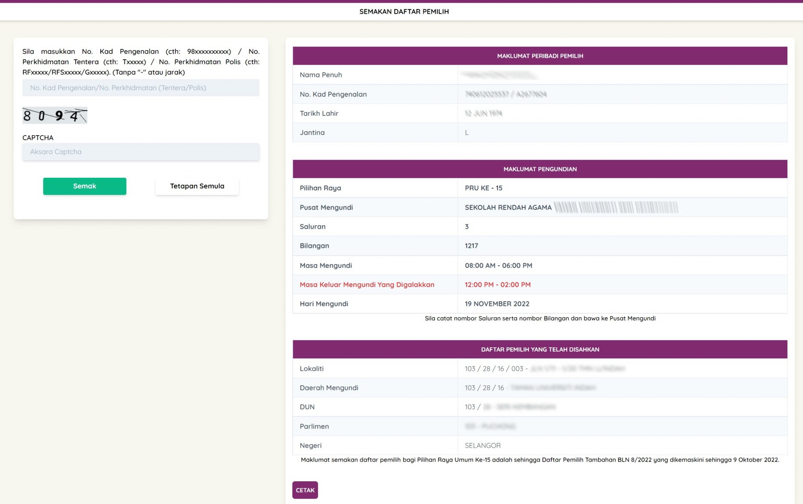Click the SEKOLAH RENDAH AGAMA polling centre text

click(508, 208)
